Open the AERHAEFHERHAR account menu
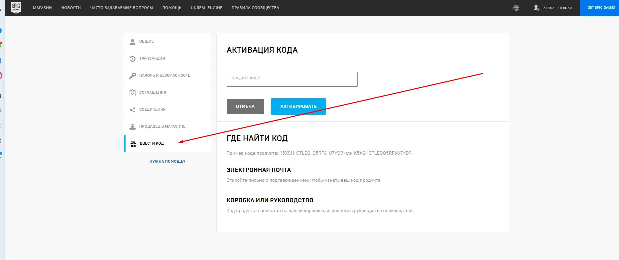The height and width of the screenshot is (260, 619). pos(558,8)
